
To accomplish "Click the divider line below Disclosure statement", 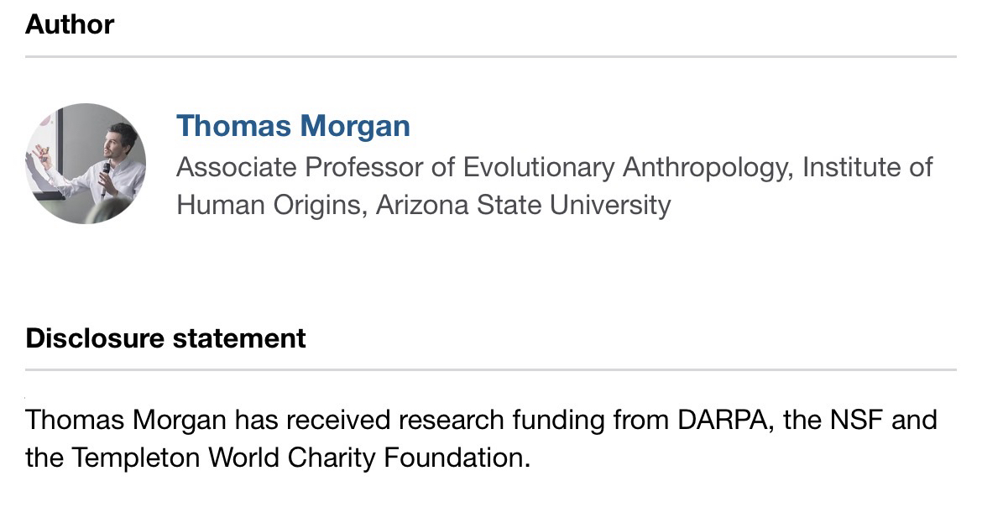I will pos(491,369).
